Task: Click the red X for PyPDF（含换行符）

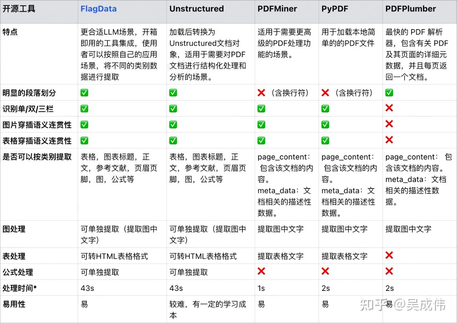Action: coord(325,92)
